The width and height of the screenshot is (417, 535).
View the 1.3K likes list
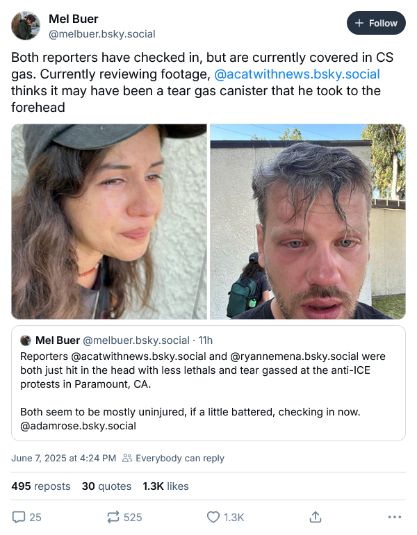coord(165,486)
